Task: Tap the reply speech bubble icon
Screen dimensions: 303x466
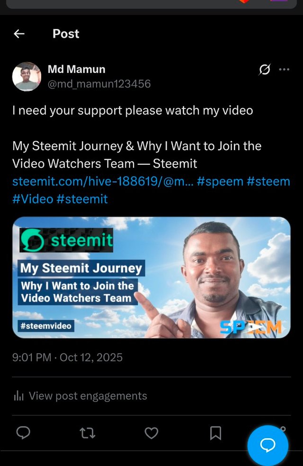Action: point(23,433)
